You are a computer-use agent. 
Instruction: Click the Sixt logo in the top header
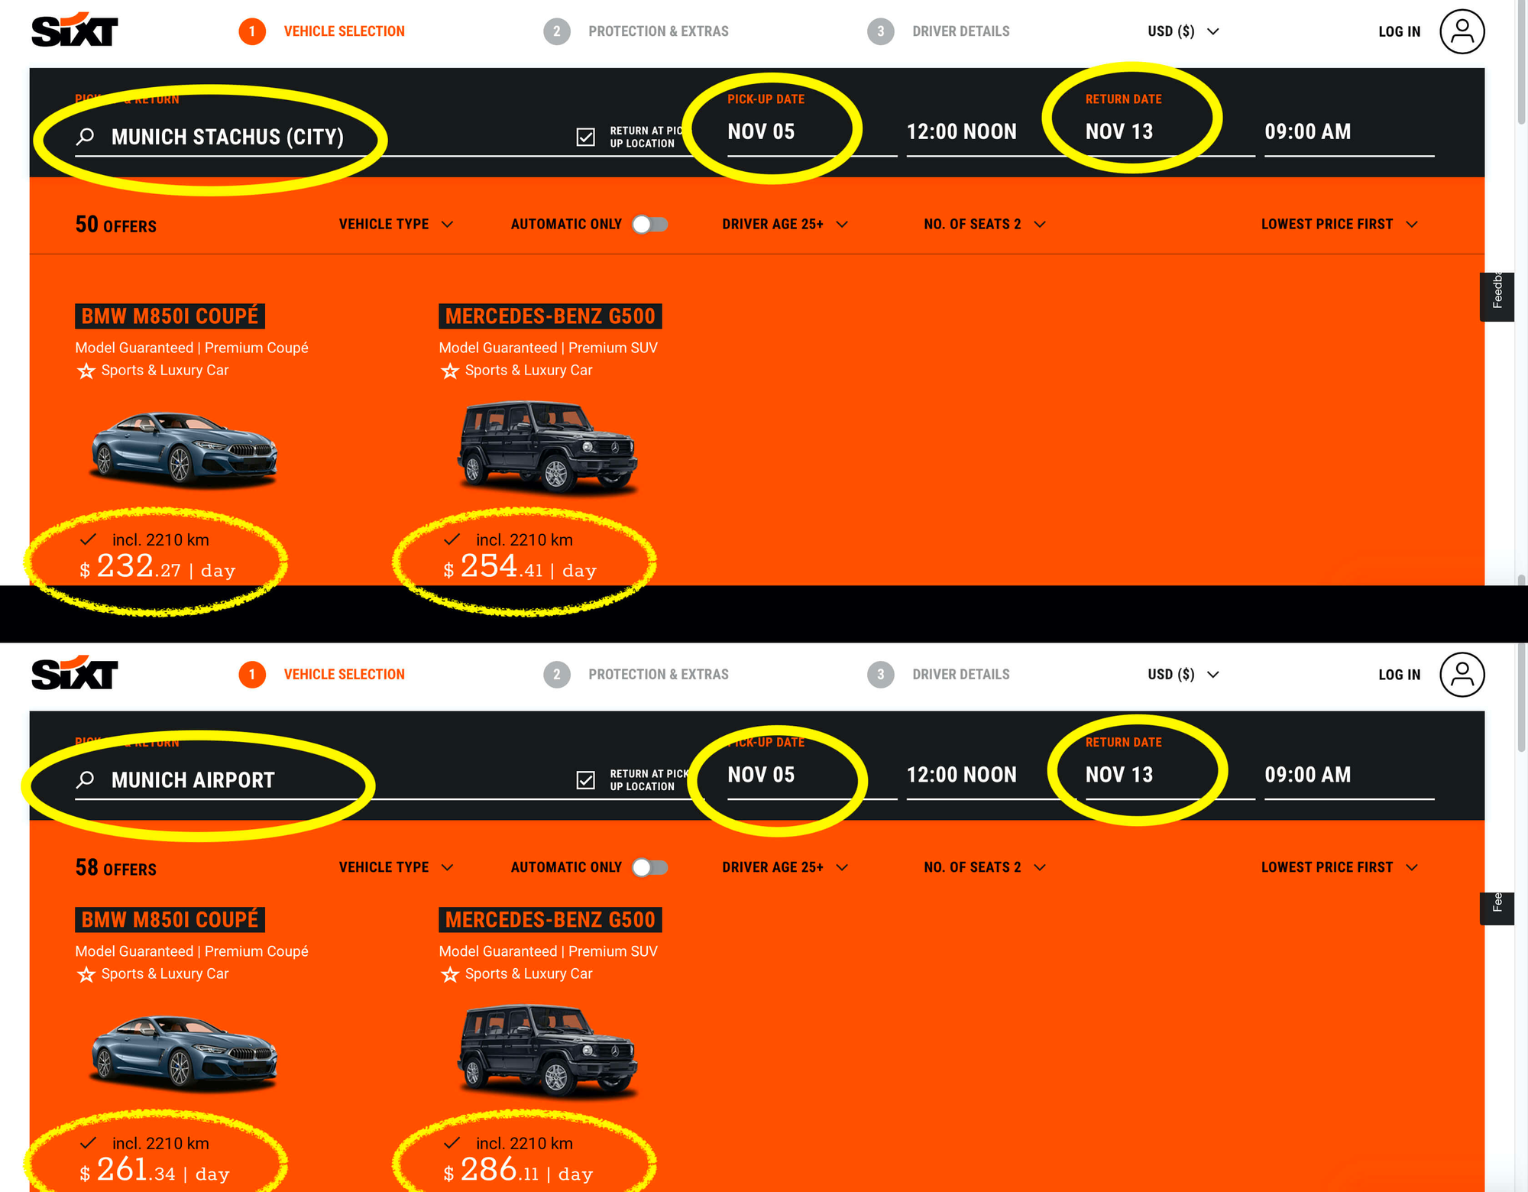74,31
